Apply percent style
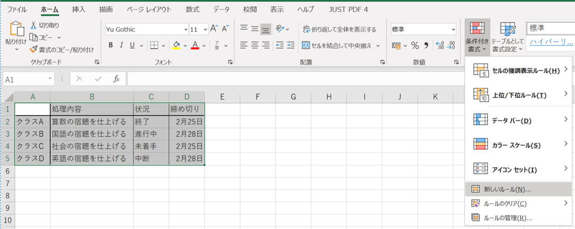Screen dimensions: 575x229 point(415,45)
